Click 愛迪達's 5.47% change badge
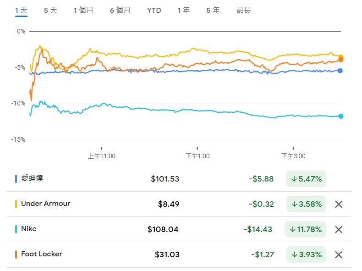The height and width of the screenshot is (271, 362). click(305, 179)
